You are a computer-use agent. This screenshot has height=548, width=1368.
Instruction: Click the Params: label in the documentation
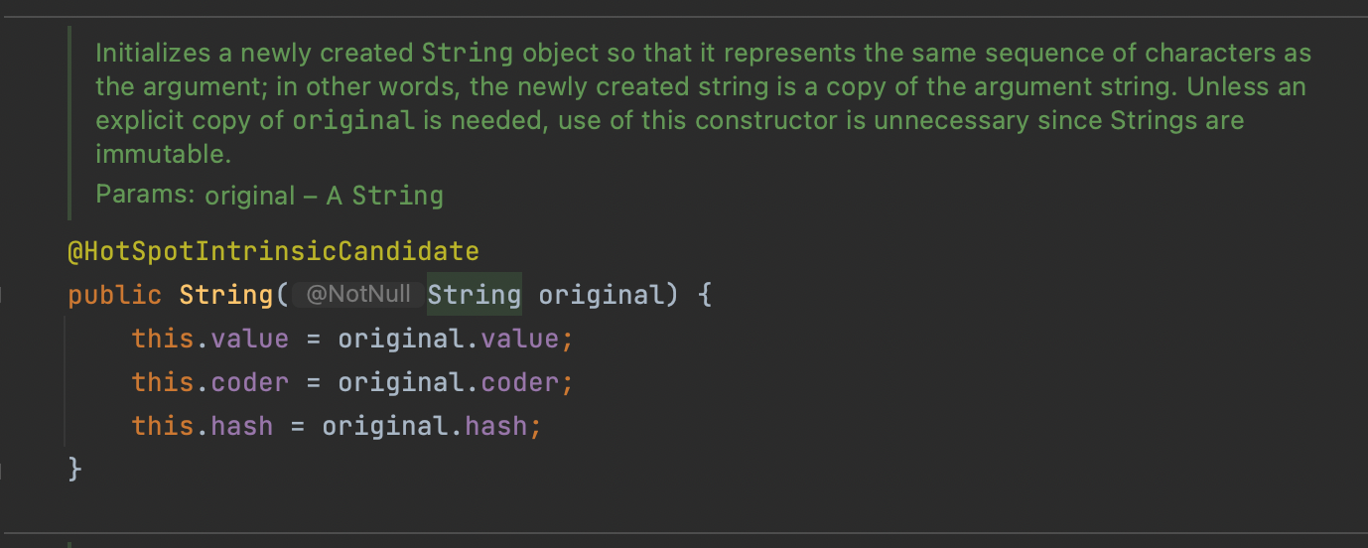pyautogui.click(x=145, y=195)
